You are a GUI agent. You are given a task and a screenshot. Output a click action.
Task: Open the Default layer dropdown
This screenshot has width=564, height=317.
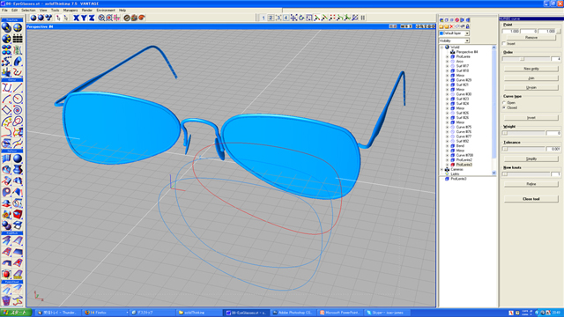(455, 33)
